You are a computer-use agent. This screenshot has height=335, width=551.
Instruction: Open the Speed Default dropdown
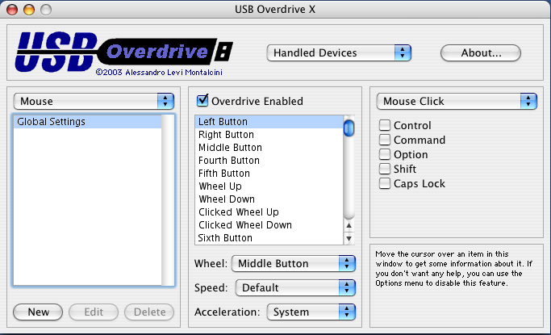coord(295,288)
